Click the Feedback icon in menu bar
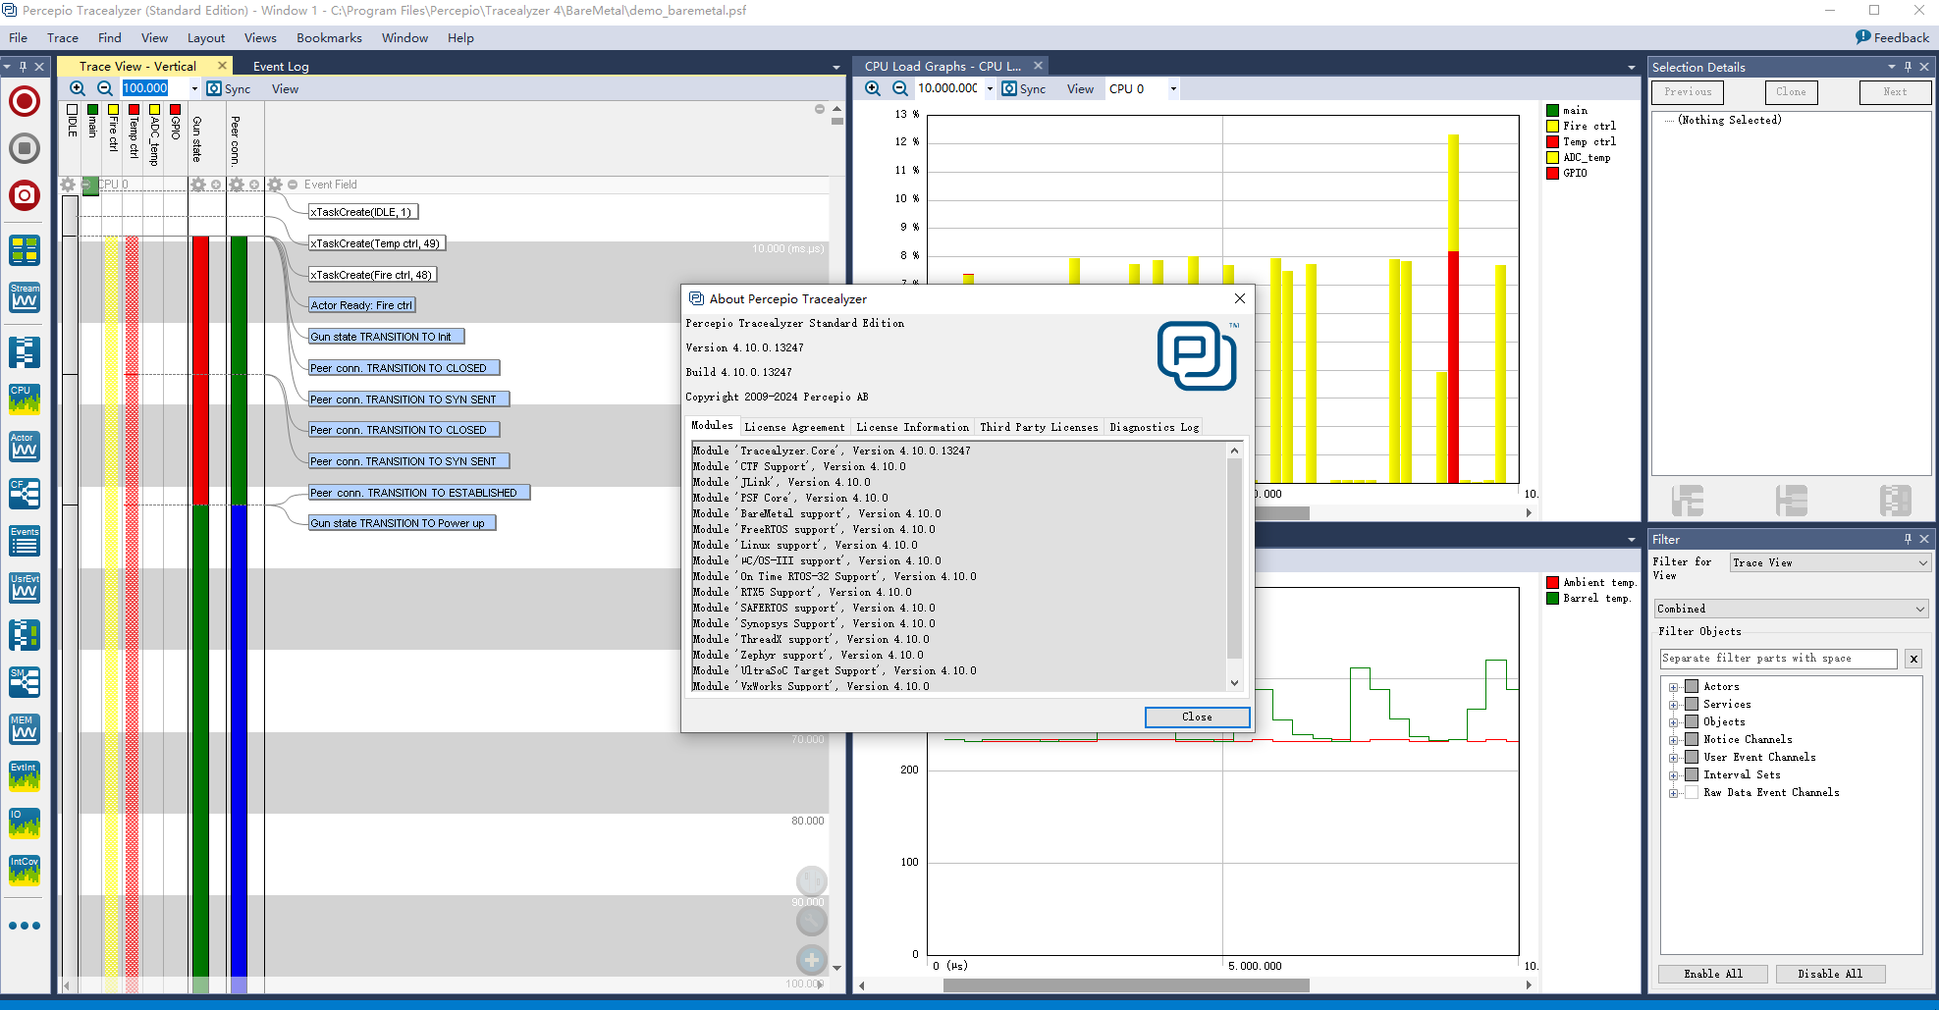 1862,37
